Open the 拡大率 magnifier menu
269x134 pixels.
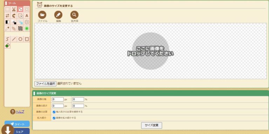[75, 15]
